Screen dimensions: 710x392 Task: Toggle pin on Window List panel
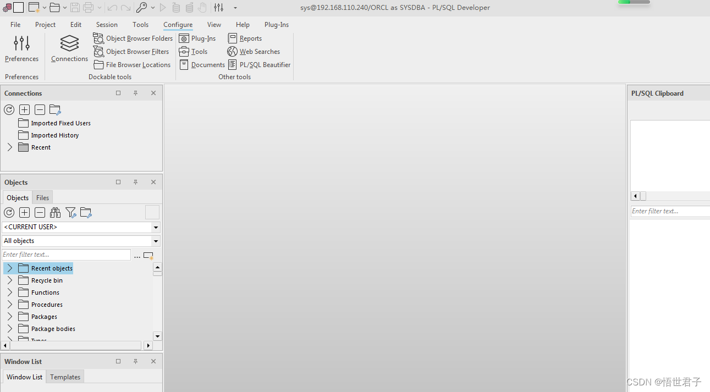coord(135,361)
